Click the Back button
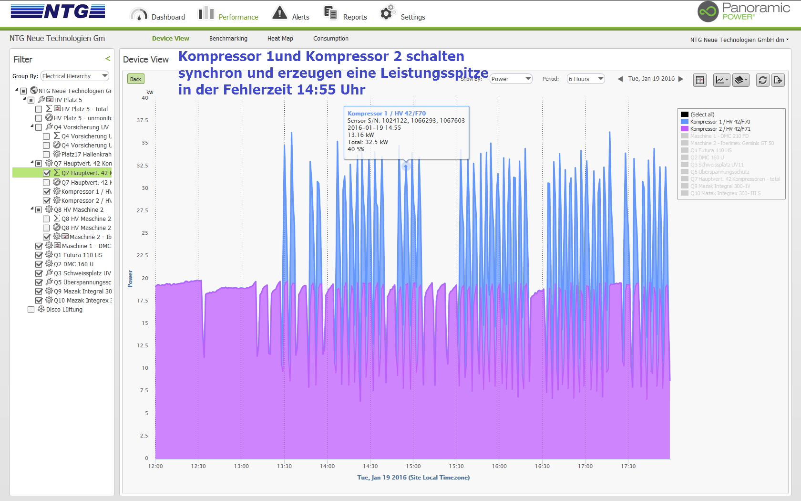Screen dimensions: 801x501 135,79
